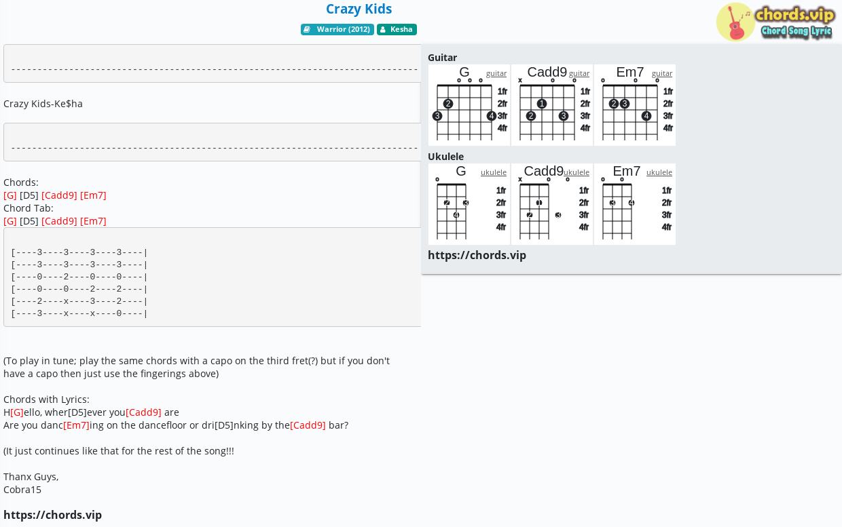Click the 'Thanx Guys,' text
The width and height of the screenshot is (842, 527).
31,477
